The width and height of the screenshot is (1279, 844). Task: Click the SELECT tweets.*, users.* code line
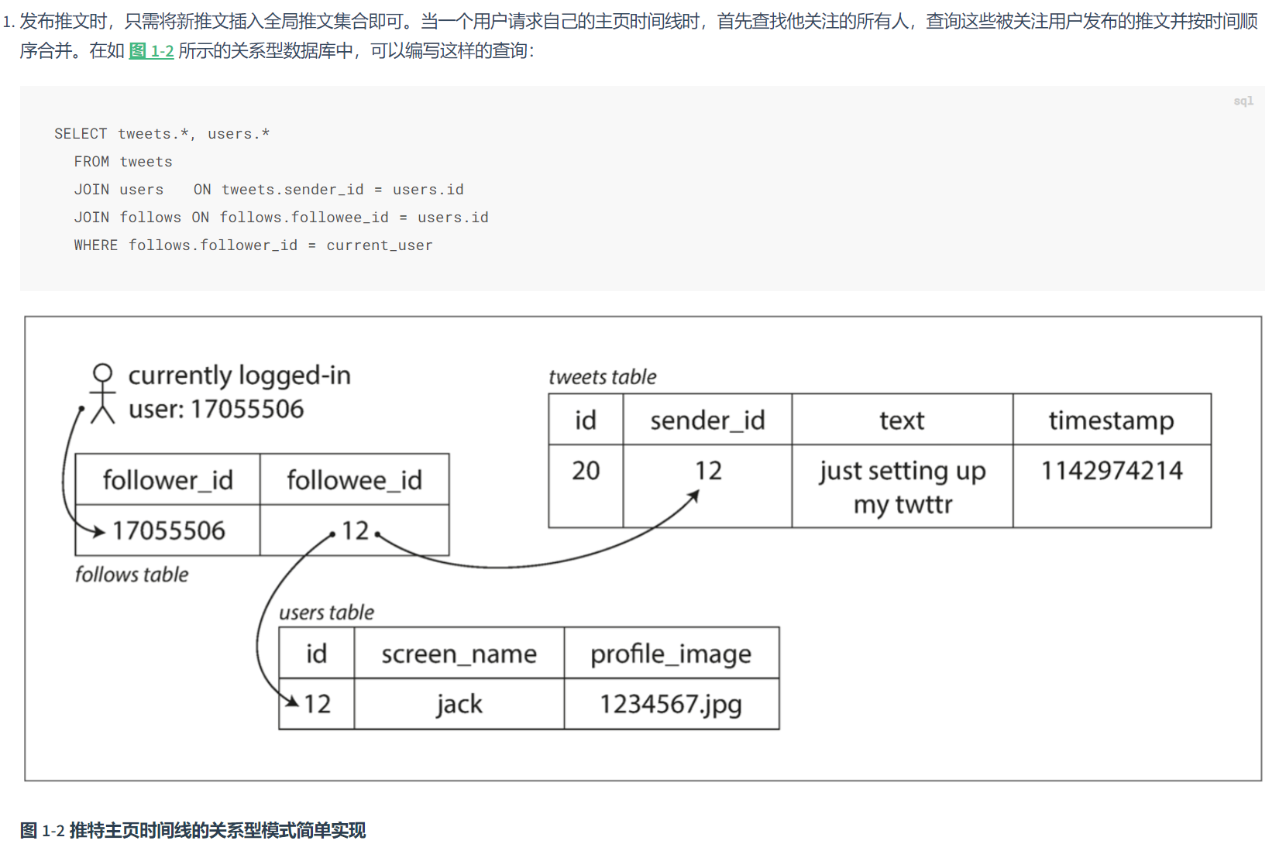tap(162, 134)
